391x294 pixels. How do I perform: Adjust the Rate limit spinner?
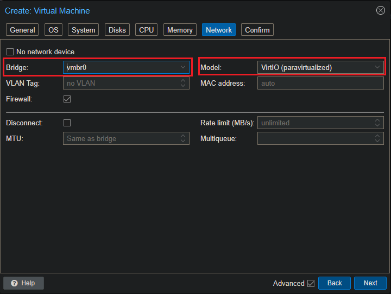[377, 123]
